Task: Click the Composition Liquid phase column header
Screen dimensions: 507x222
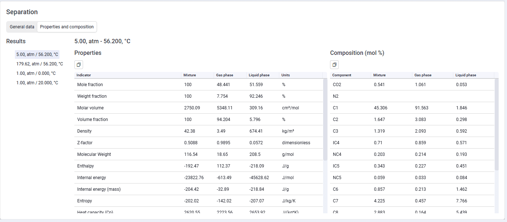Action: point(474,75)
